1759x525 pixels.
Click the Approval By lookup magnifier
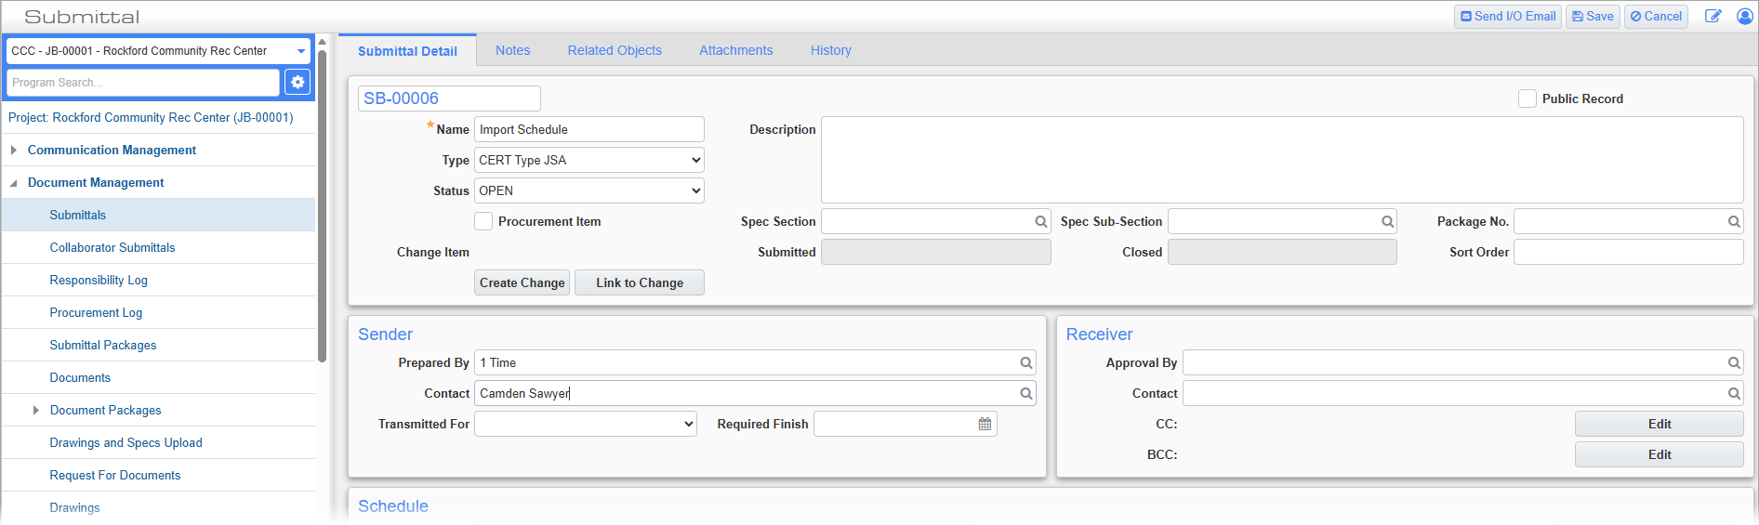[x=1734, y=362]
